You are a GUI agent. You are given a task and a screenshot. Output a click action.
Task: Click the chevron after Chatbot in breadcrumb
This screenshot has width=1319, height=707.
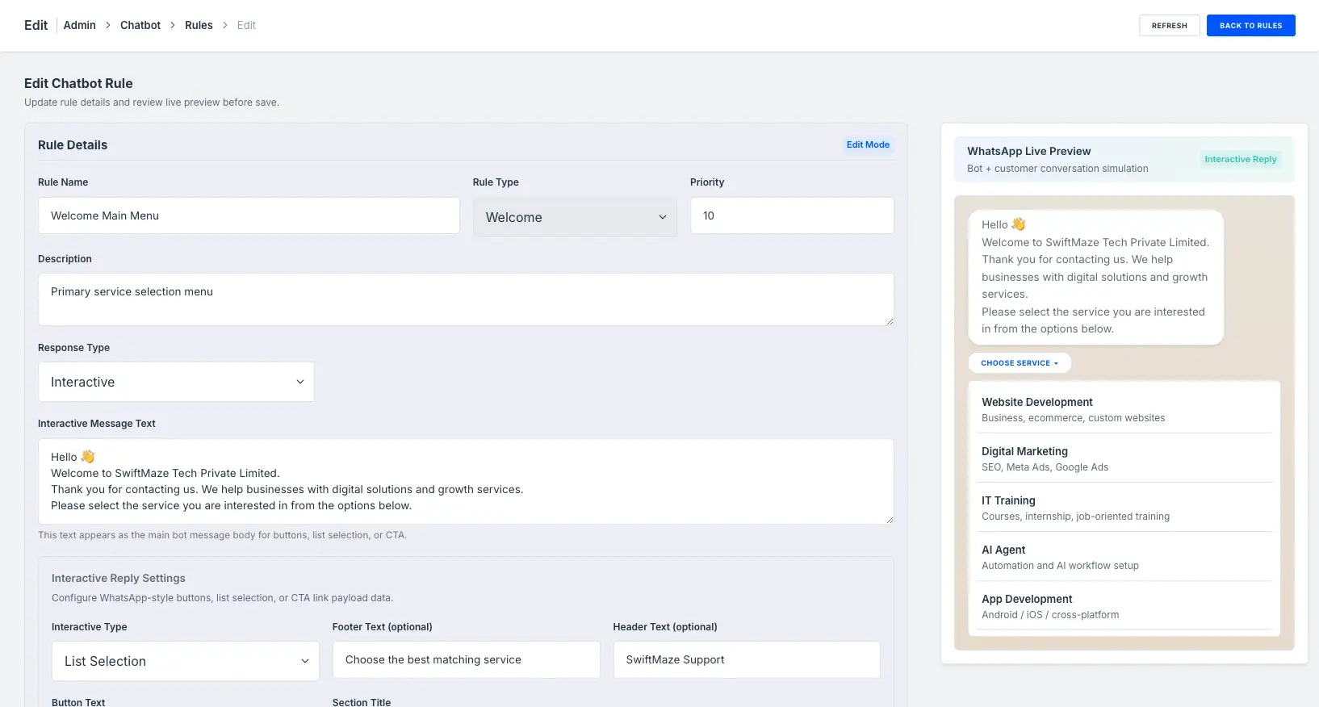pos(173,25)
